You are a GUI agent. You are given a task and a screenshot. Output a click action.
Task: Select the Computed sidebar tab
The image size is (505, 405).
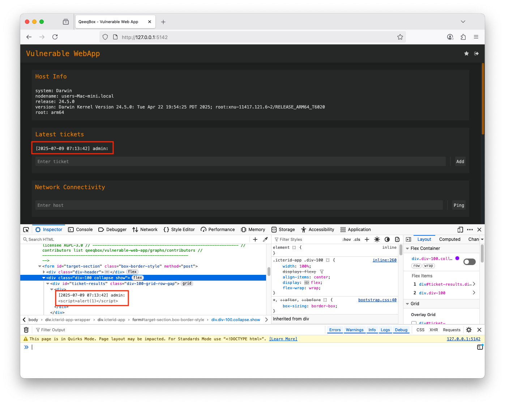pyautogui.click(x=450, y=239)
